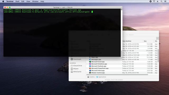Select MAUCache volume in Finder sidebar

76,72
